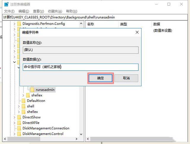Screen dimensions: 190x144
Task: Expand the DirectShow key
Action: tap(15, 117)
